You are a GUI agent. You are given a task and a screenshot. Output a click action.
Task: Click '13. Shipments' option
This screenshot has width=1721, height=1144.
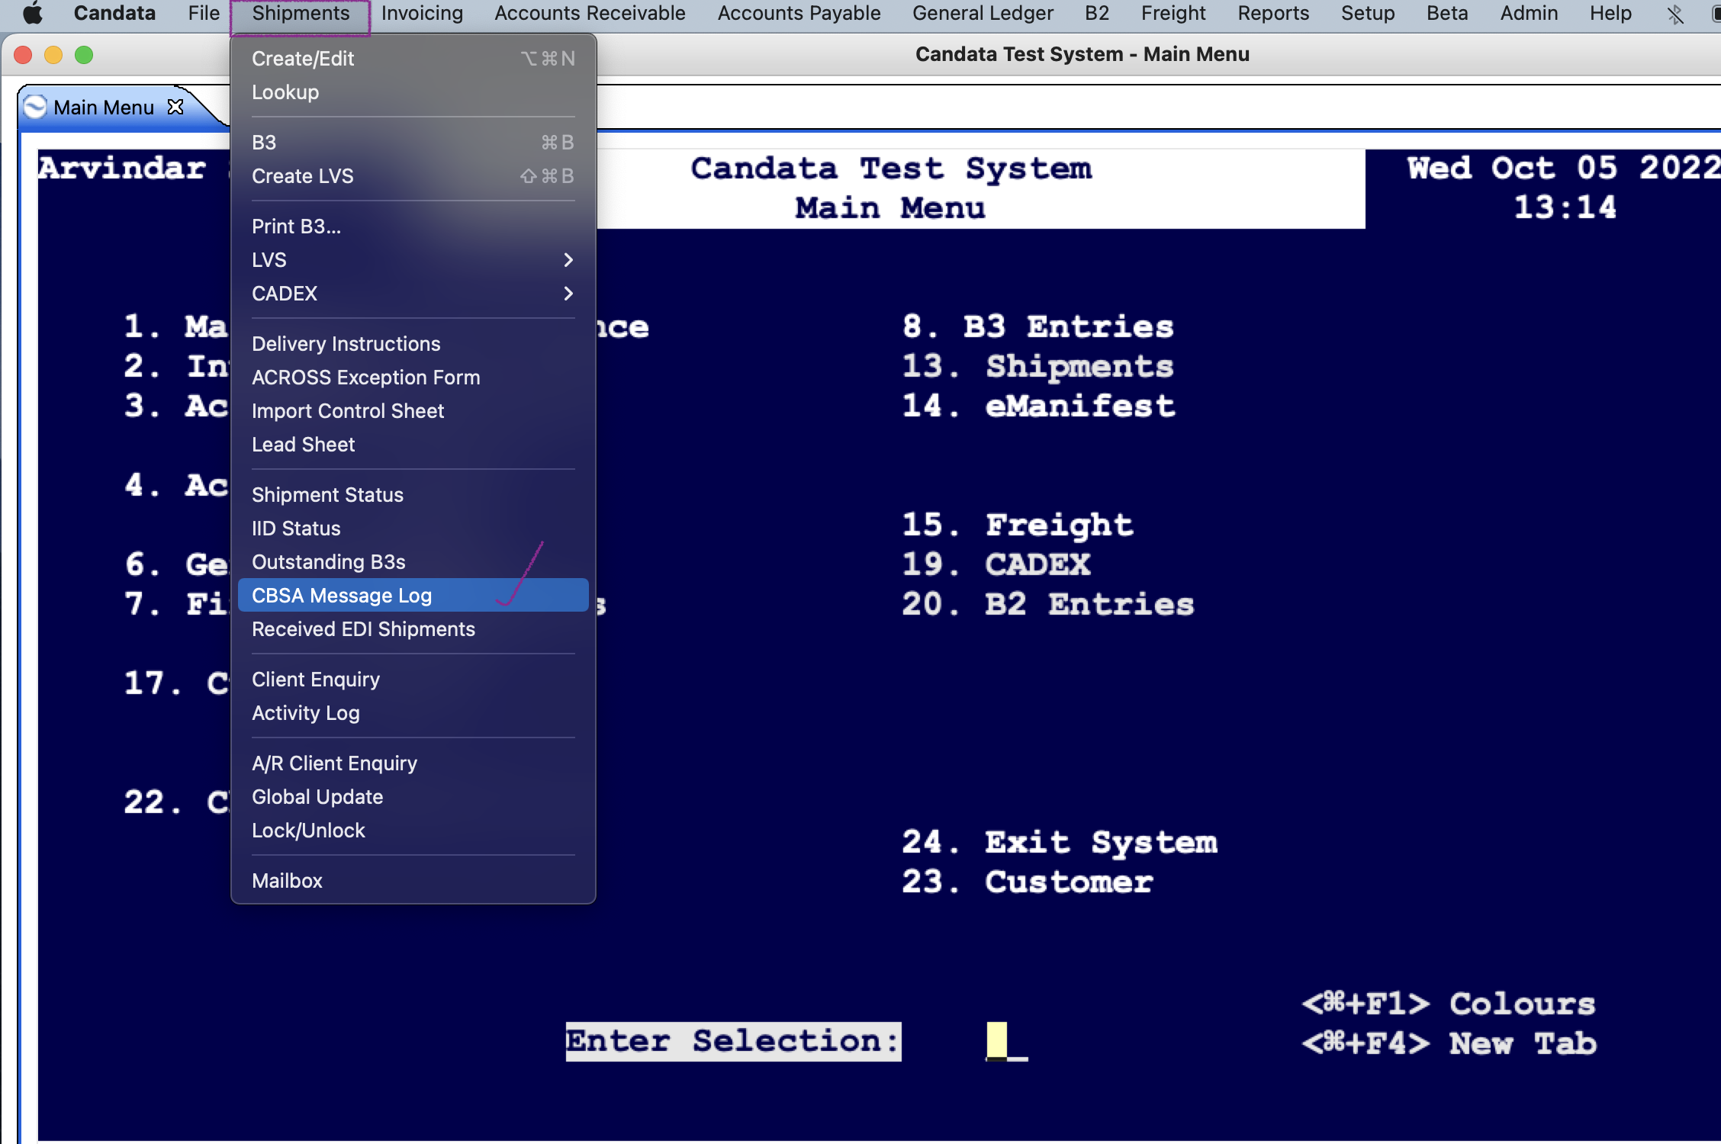(x=1038, y=366)
